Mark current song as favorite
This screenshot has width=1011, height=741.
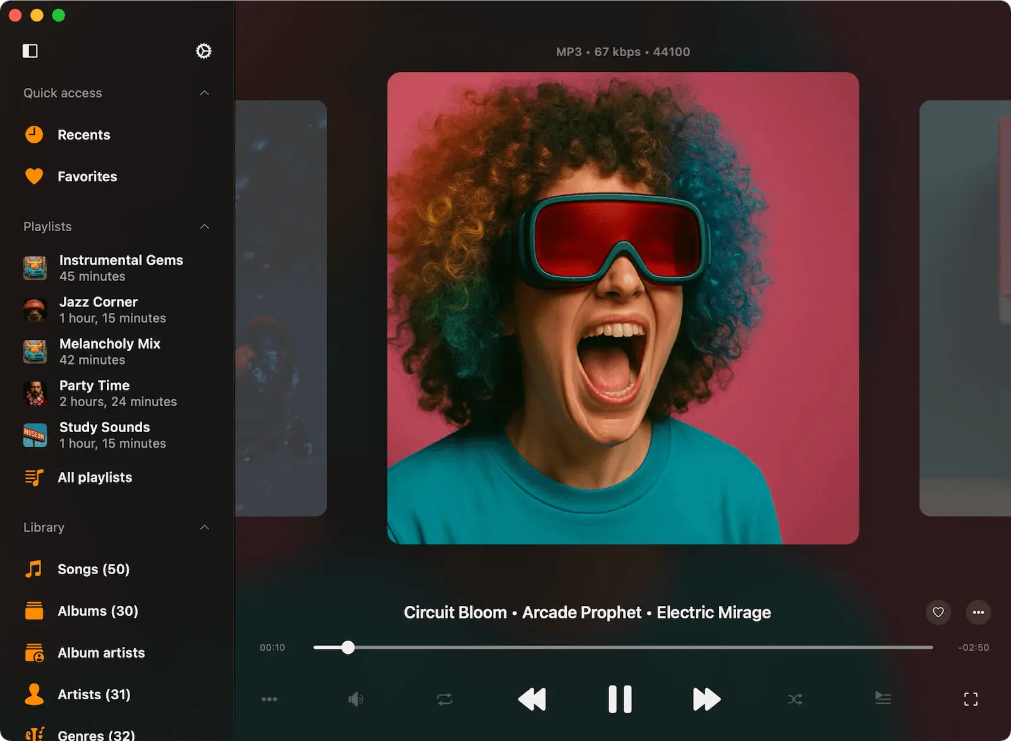click(x=938, y=612)
